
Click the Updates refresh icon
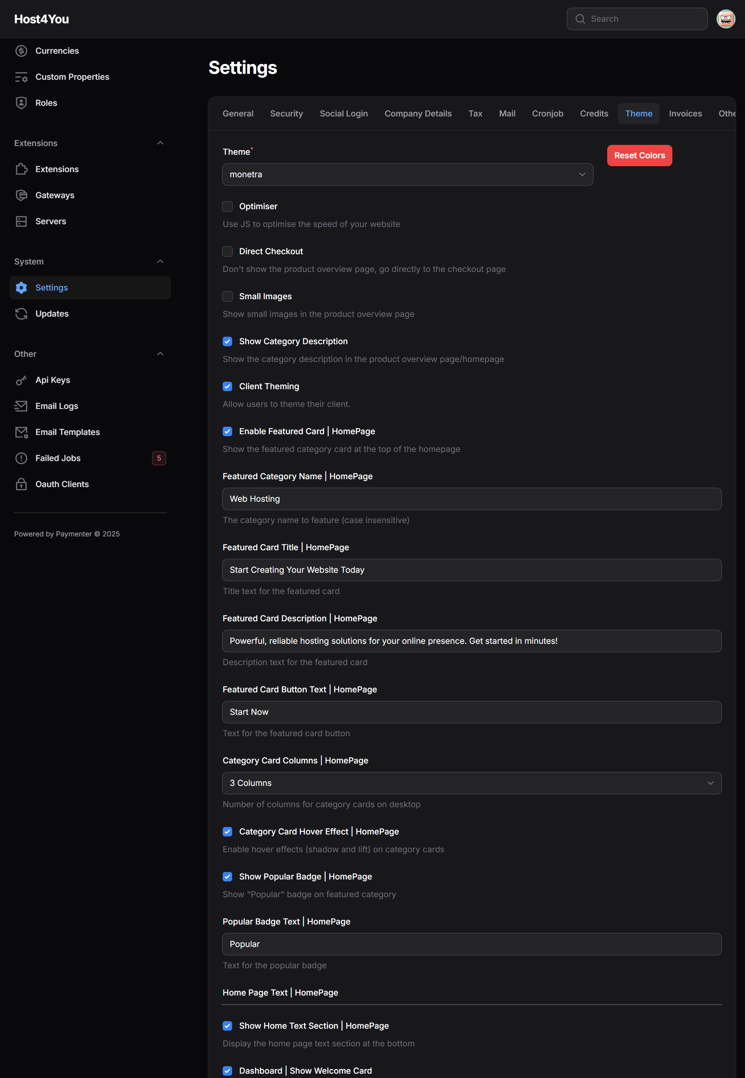21,314
